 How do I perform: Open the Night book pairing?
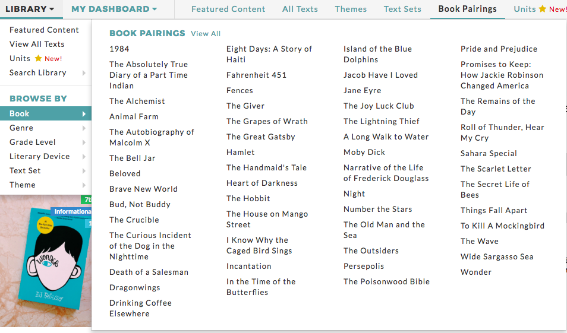[354, 194]
